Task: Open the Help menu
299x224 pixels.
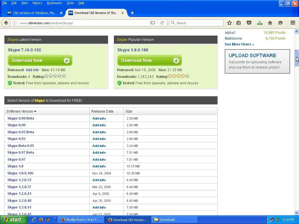Action: tap(81, 3)
